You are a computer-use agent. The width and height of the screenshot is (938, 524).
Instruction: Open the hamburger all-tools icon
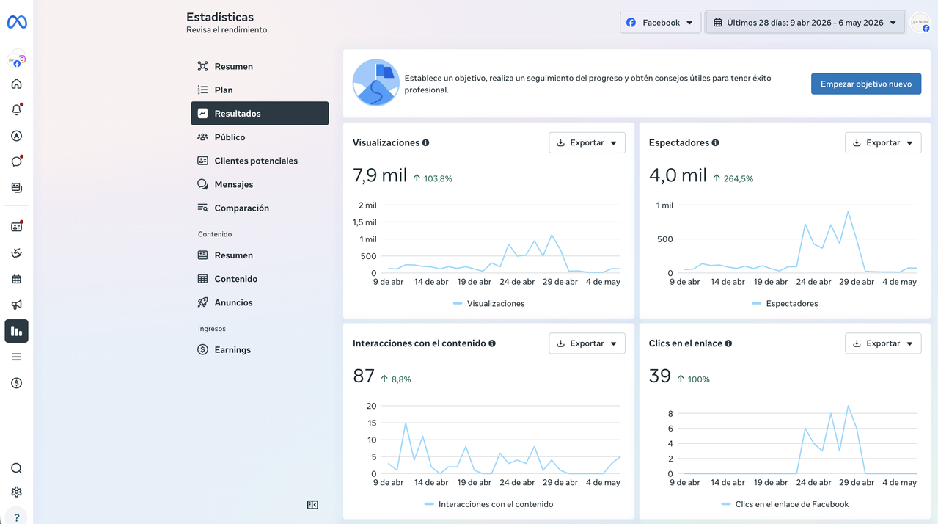[17, 357]
